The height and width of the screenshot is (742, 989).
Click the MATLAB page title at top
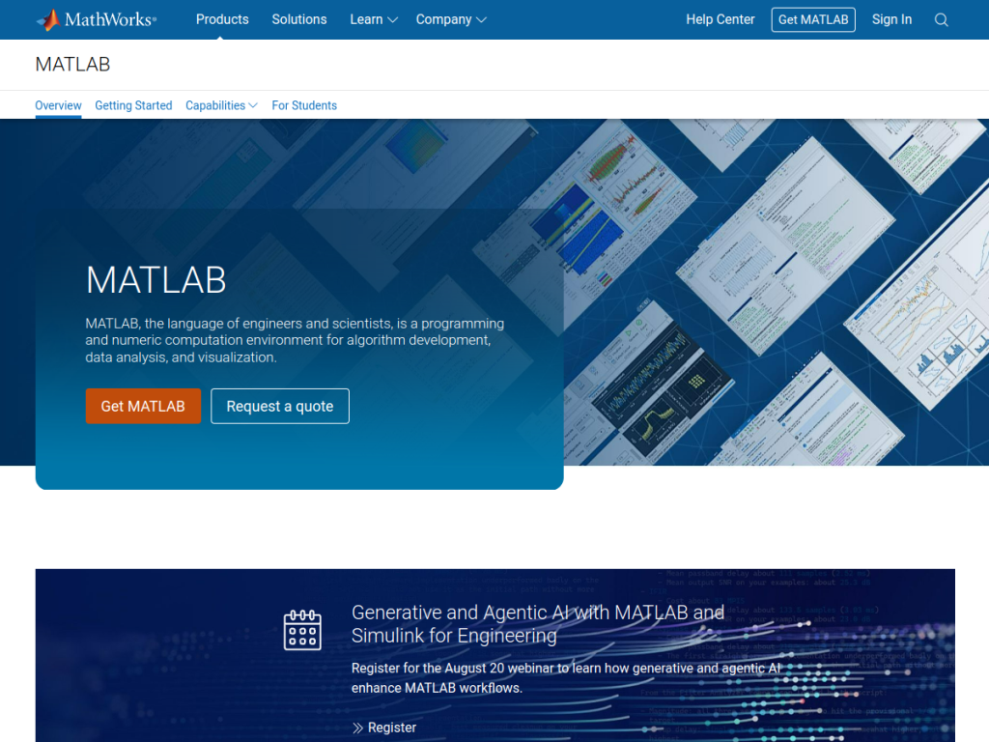tap(72, 65)
